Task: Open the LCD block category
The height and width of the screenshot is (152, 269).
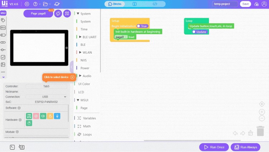Action: 81,92
